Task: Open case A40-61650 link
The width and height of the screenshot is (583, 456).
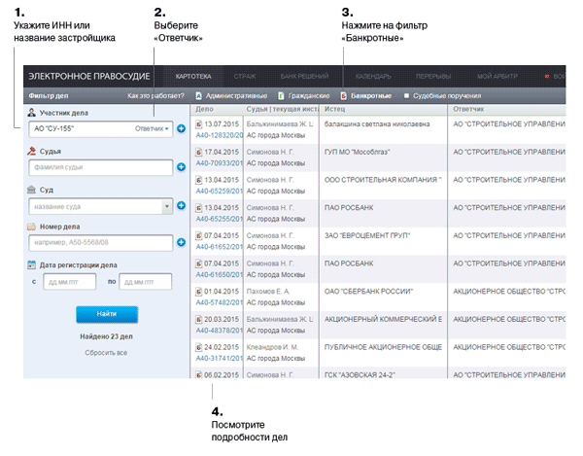Action: click(220, 275)
